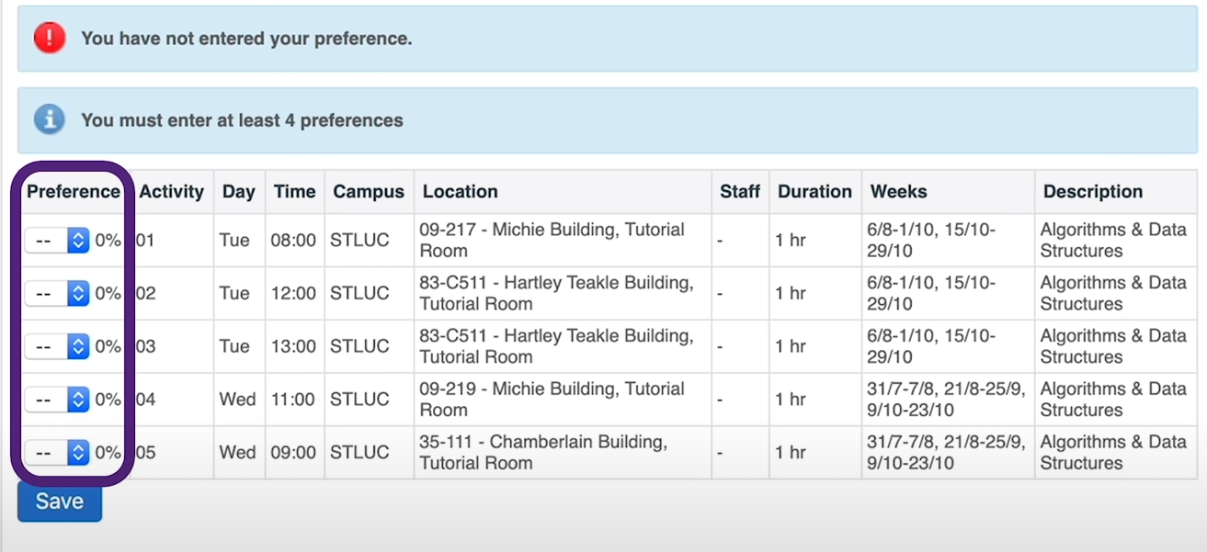Click the Time column header
The image size is (1207, 552).
[x=294, y=192]
